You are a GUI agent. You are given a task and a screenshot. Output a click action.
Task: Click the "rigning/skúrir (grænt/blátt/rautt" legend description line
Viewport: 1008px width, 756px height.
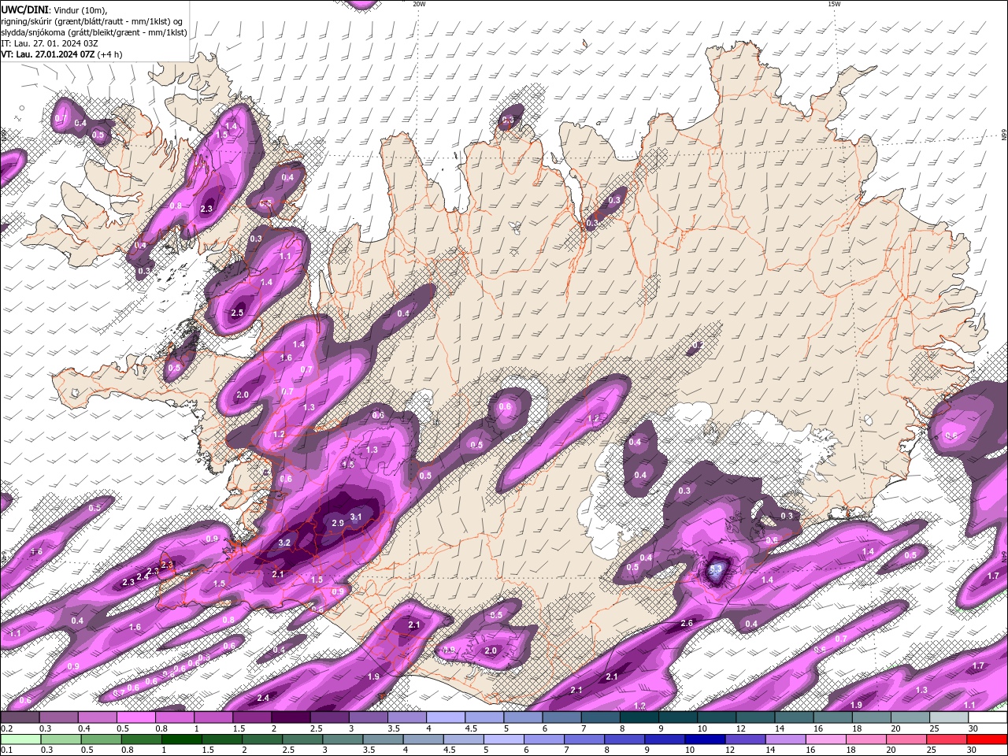(92, 20)
